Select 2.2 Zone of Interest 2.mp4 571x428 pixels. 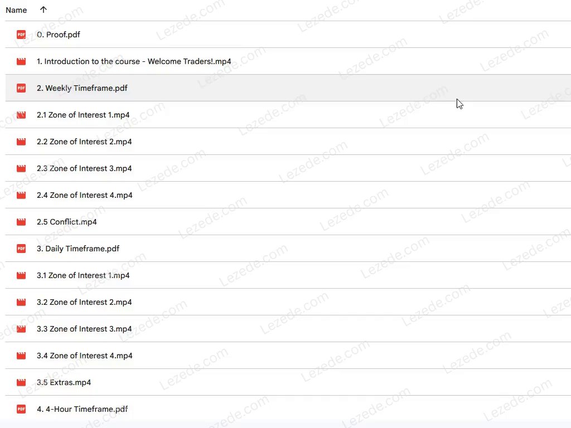click(84, 142)
